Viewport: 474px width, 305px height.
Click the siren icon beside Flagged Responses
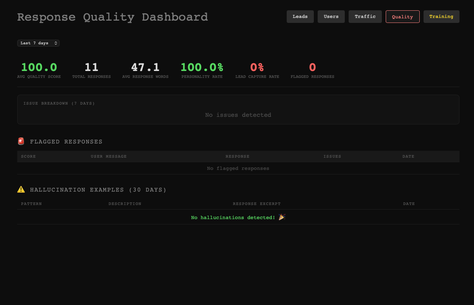[21, 141]
